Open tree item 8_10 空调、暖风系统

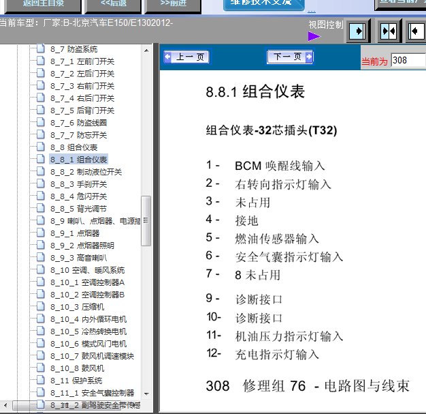(x=87, y=270)
